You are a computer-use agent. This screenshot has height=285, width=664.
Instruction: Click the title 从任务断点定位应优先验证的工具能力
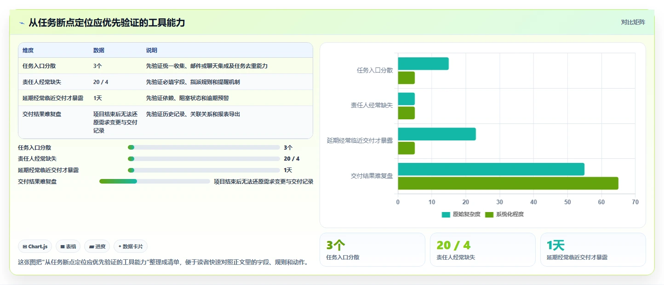107,22
